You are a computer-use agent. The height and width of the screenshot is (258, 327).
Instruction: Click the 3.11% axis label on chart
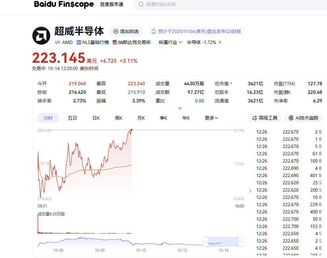pos(239,131)
